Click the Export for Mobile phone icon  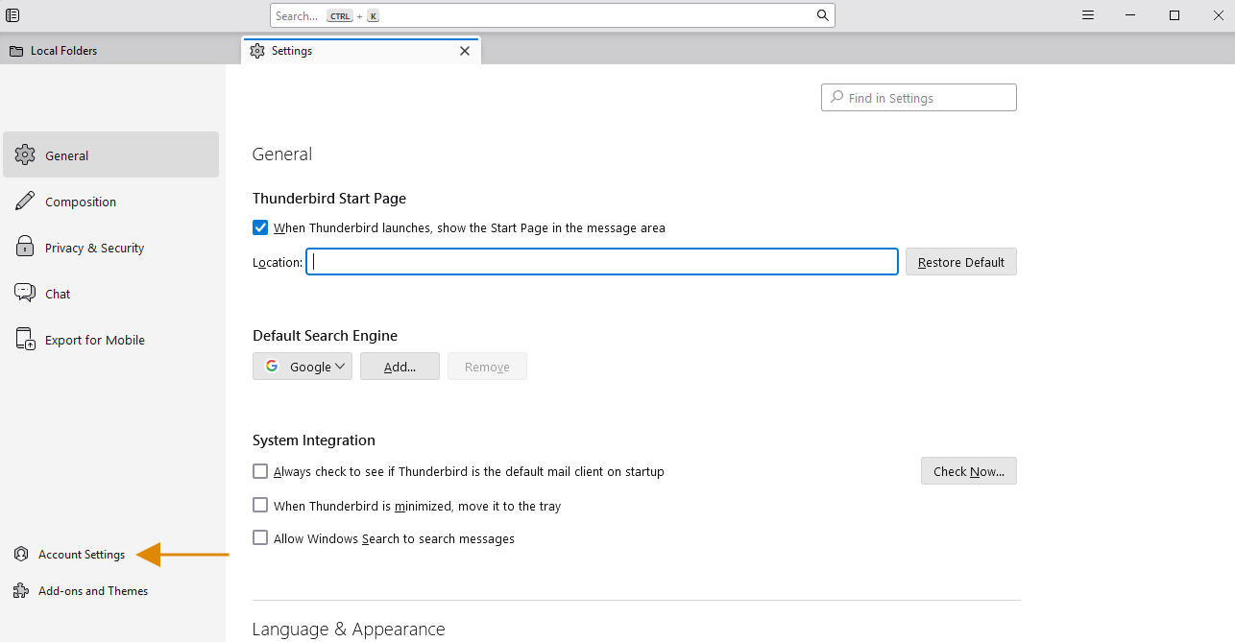[x=25, y=340]
